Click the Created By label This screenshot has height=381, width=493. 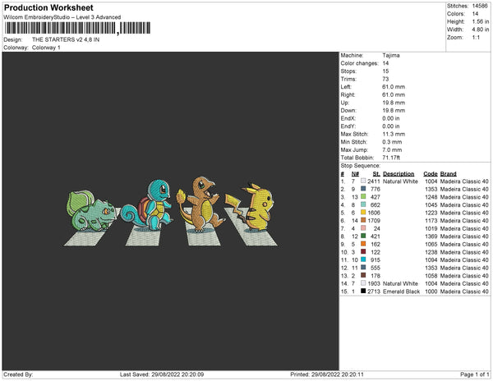coord(18,374)
